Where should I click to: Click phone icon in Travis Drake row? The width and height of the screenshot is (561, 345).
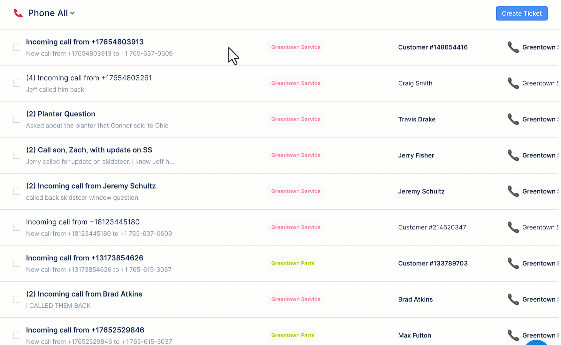[513, 119]
